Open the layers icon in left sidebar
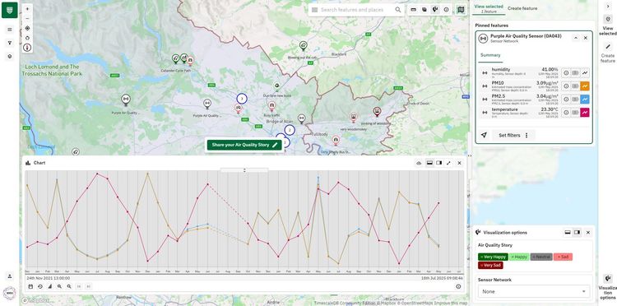Screen dimensions: 617x306 [x=10, y=57]
